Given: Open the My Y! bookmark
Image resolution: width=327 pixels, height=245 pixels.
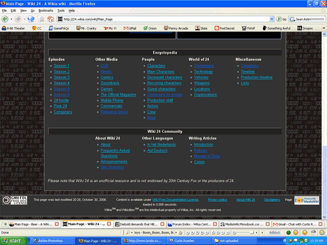Looking at the screenshot, I should 110,28.
